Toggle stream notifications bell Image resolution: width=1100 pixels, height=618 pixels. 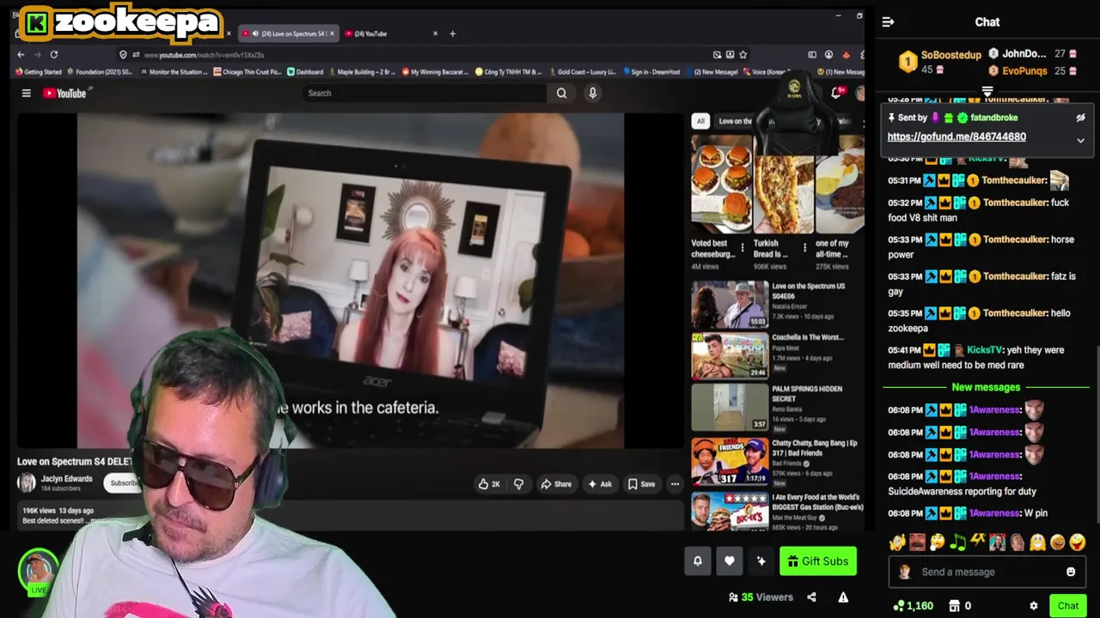coord(698,561)
